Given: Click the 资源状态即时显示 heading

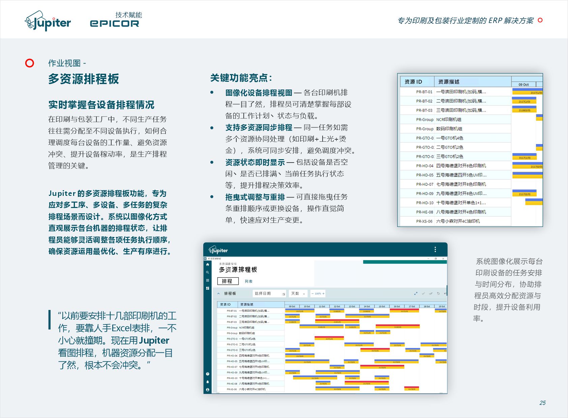Looking at the screenshot, I should (x=255, y=163).
